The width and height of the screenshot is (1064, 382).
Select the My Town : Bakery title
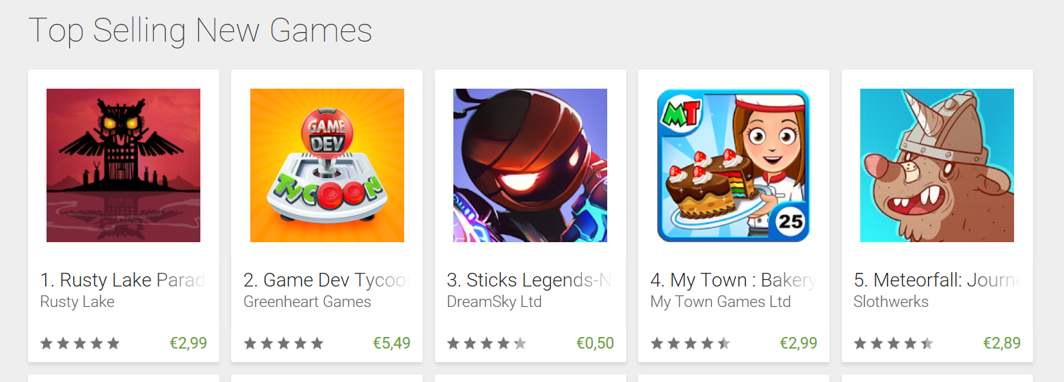click(x=733, y=280)
